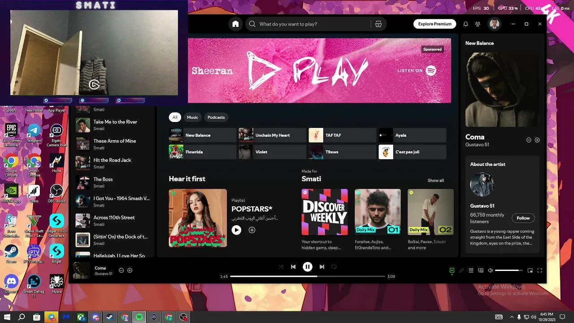
Task: Open the Sheeran PLAY sponsored banner
Action: point(319,70)
